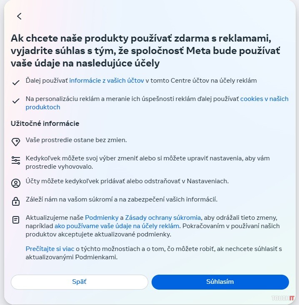Image resolution: width=299 pixels, height=305 pixels.
Task: Click the back arrow icon
Action: point(19,16)
